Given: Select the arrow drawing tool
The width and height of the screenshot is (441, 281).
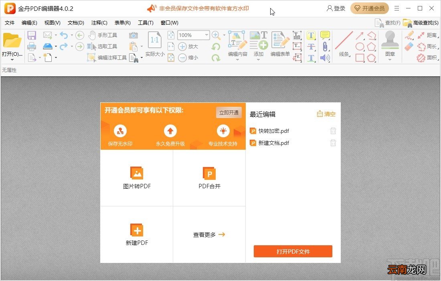Looking at the screenshot, I should click(x=360, y=36).
